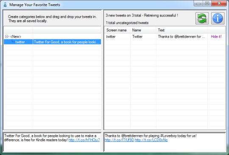Select 'Thanks to @brettdennen for ...' cell
This screenshot has width=229, height=155.
pyautogui.click(x=182, y=36)
